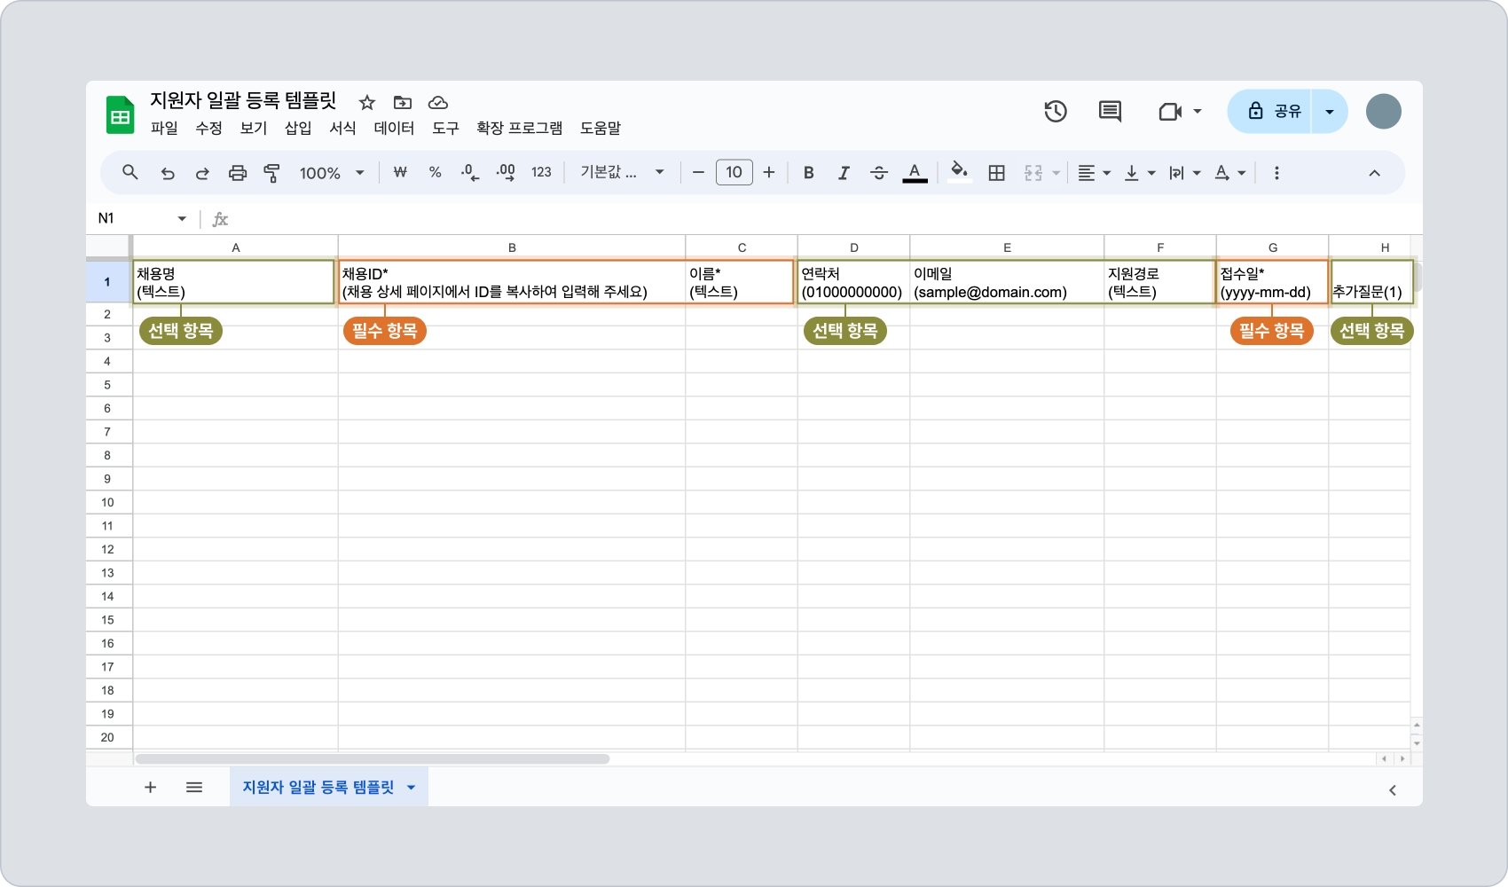1508x887 pixels.
Task: Open the sheet tab dropdown arrow
Action: click(x=411, y=788)
